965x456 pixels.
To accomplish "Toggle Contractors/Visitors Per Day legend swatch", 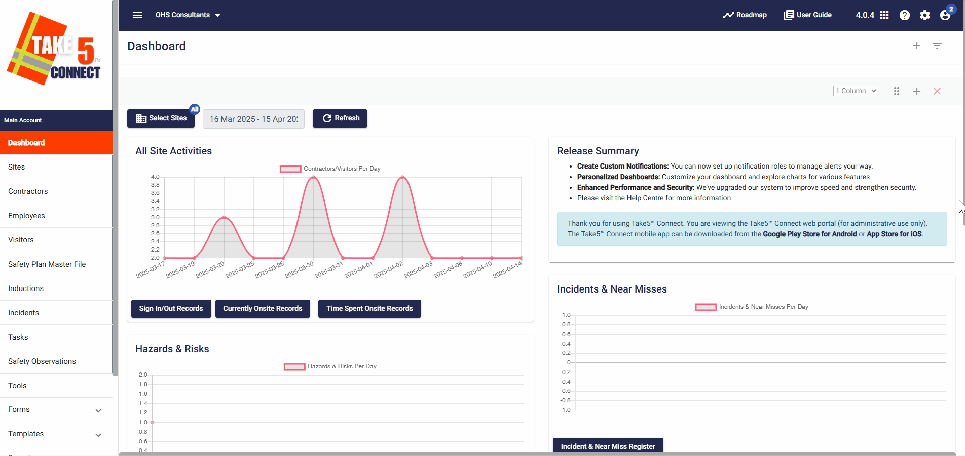I will 290,169.
